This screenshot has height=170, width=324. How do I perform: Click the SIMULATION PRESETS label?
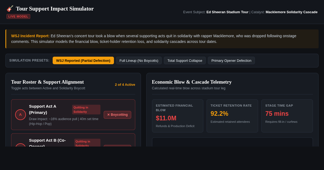coord(29,60)
